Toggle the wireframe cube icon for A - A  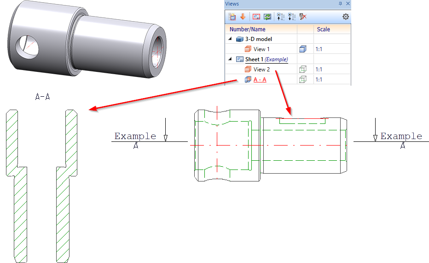coord(302,79)
